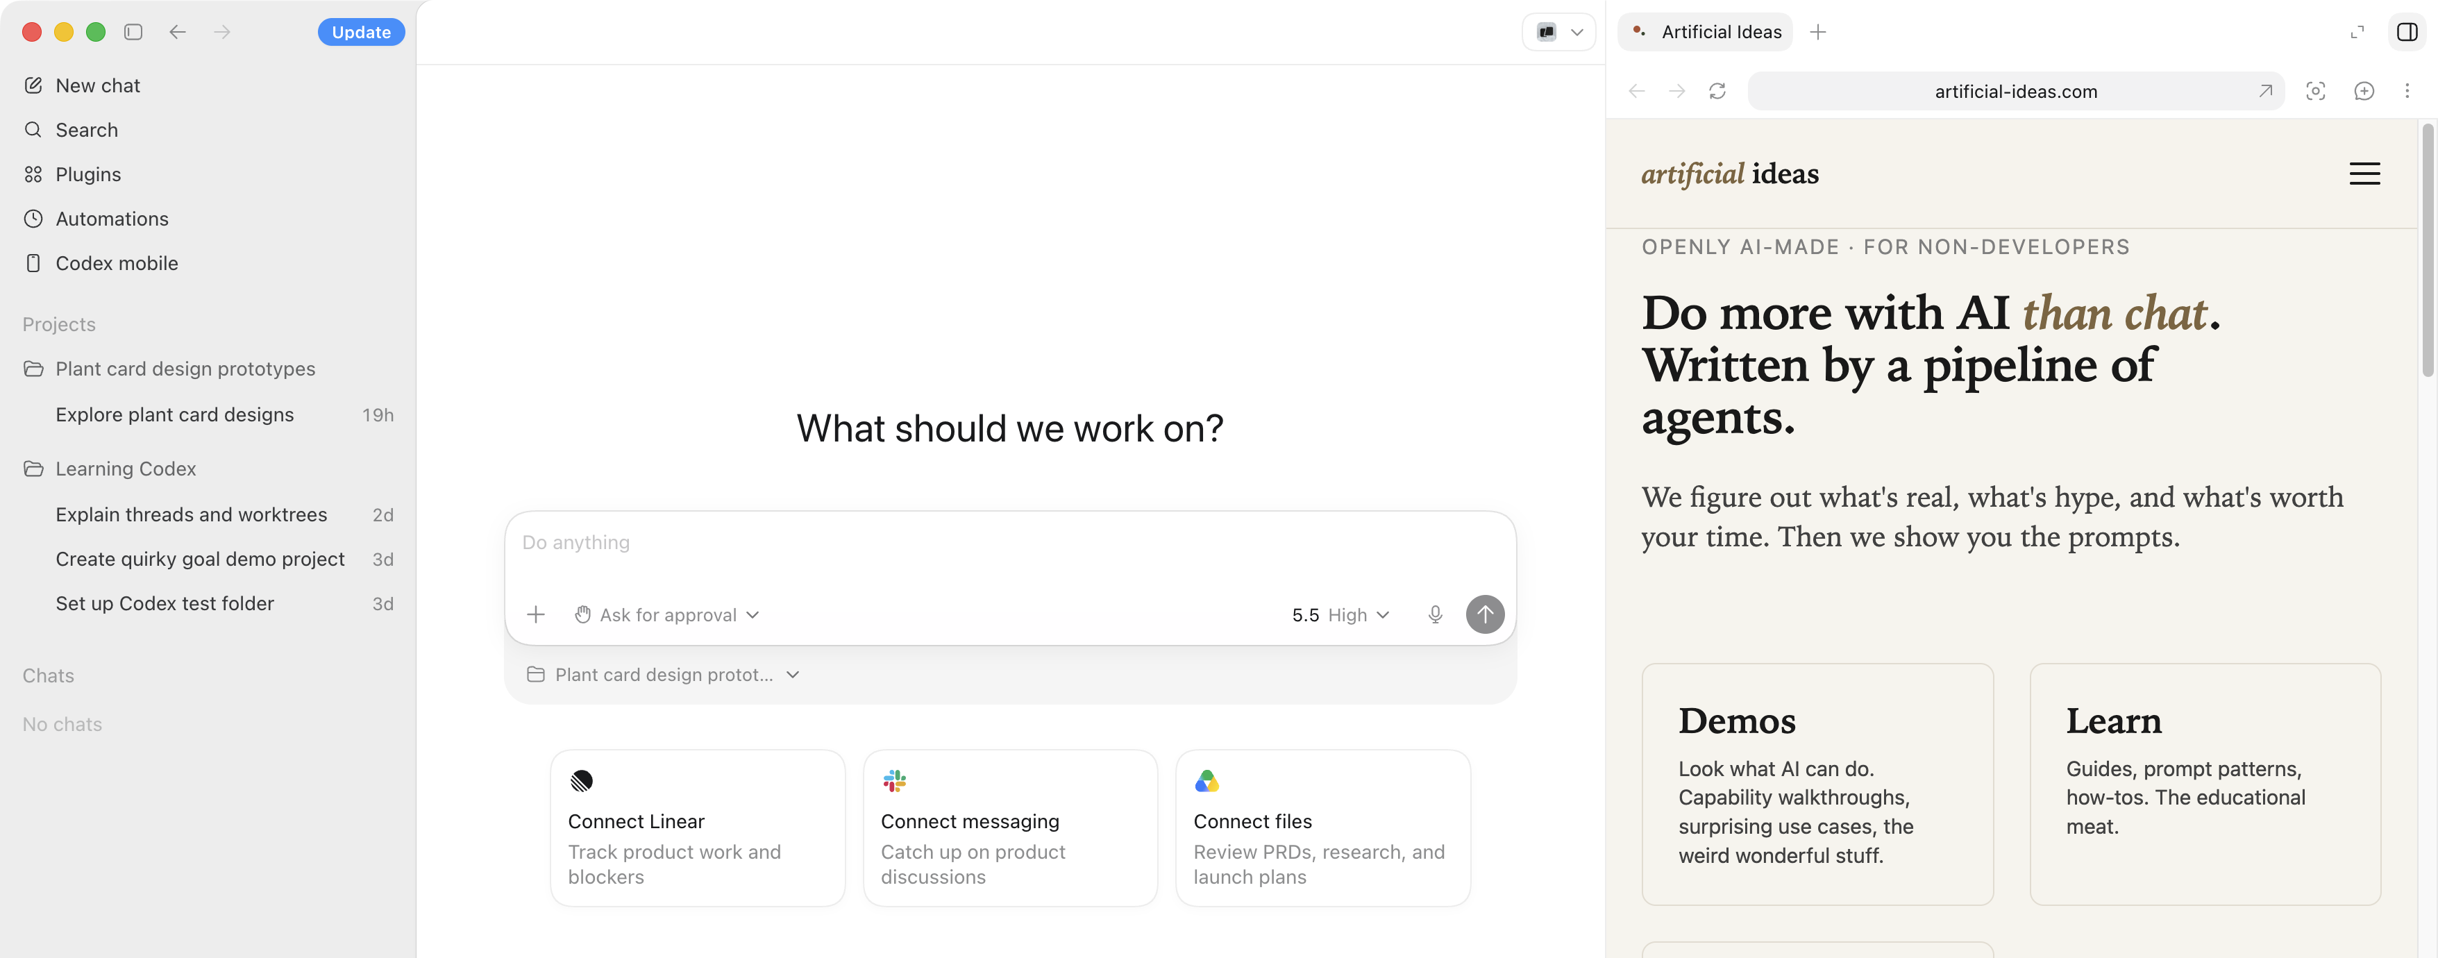Go back with the sidebar back arrow
Image resolution: width=2438 pixels, height=958 pixels.
177,32
